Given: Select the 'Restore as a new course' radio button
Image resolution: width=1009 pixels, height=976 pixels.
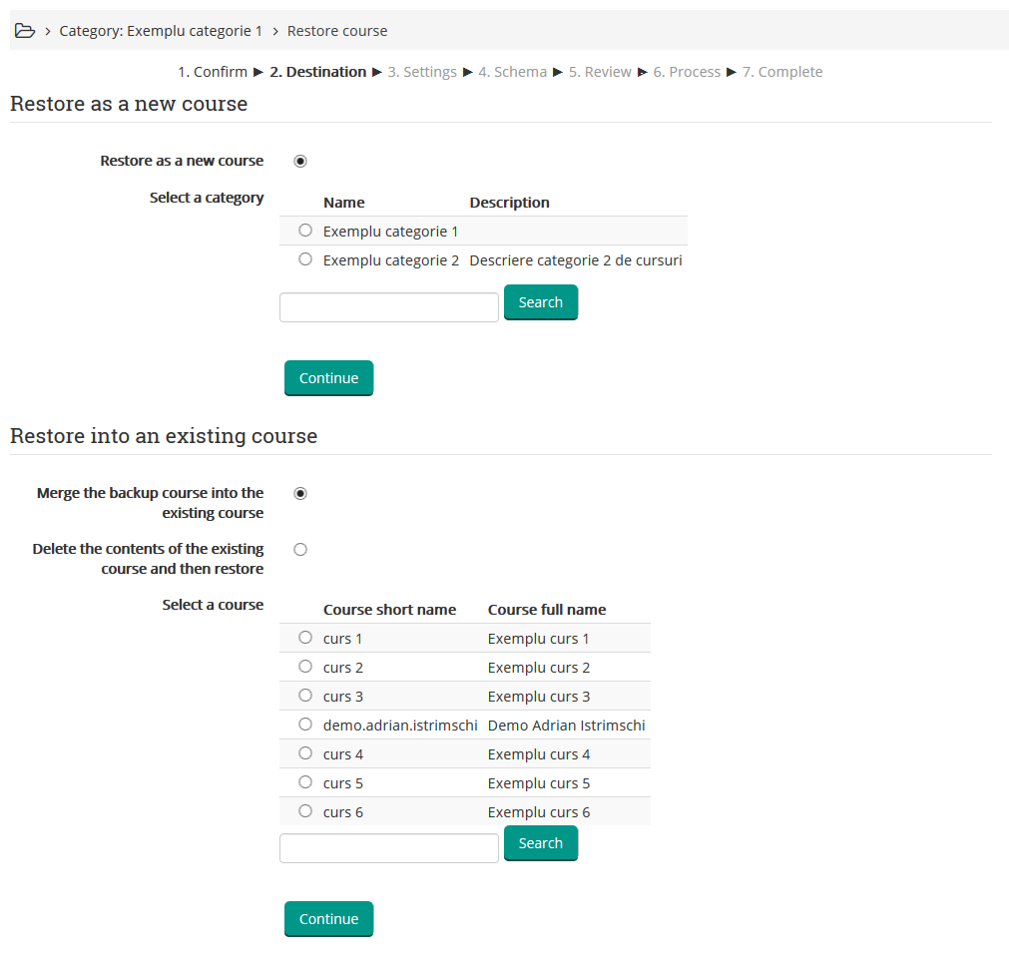Looking at the screenshot, I should [x=300, y=161].
